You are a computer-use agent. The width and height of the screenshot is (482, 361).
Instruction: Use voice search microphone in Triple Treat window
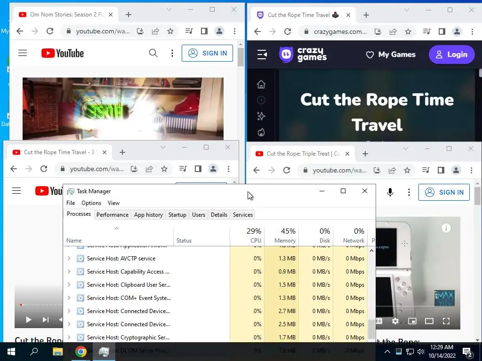click(x=390, y=192)
